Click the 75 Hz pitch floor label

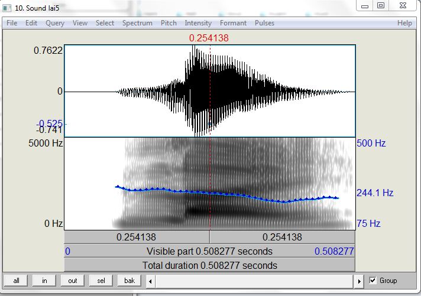[368, 223]
